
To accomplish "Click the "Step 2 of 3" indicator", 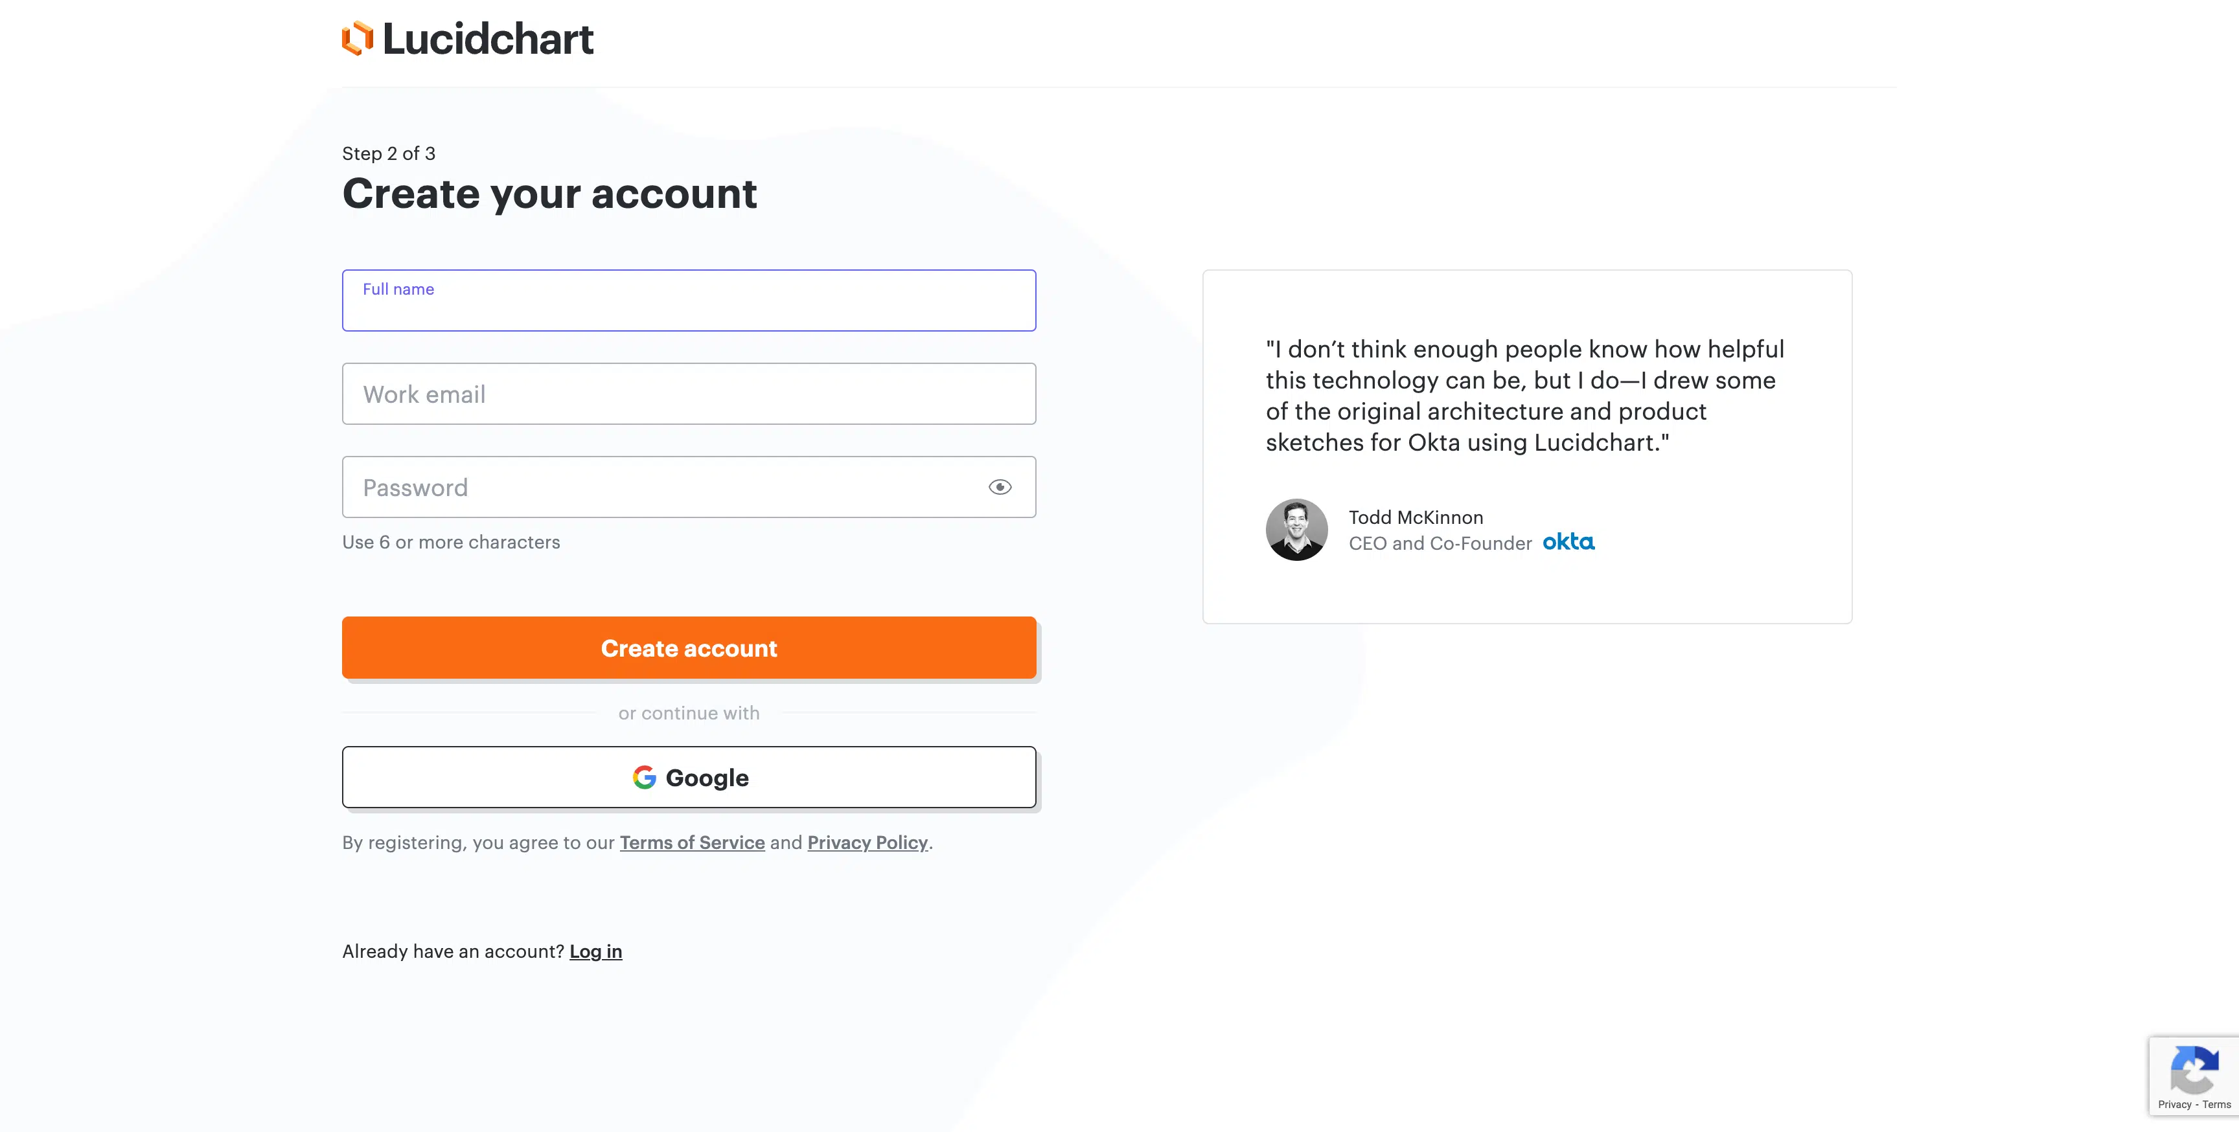I will pos(389,153).
